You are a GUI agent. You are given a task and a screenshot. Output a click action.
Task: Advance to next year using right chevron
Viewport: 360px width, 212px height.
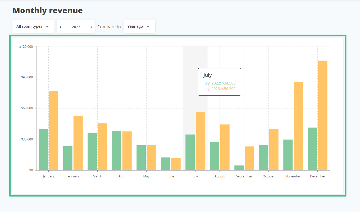92,27
